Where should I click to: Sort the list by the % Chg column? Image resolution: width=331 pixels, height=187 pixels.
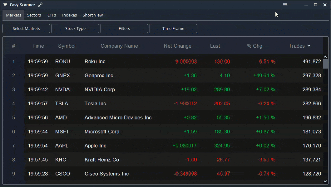[254, 46]
